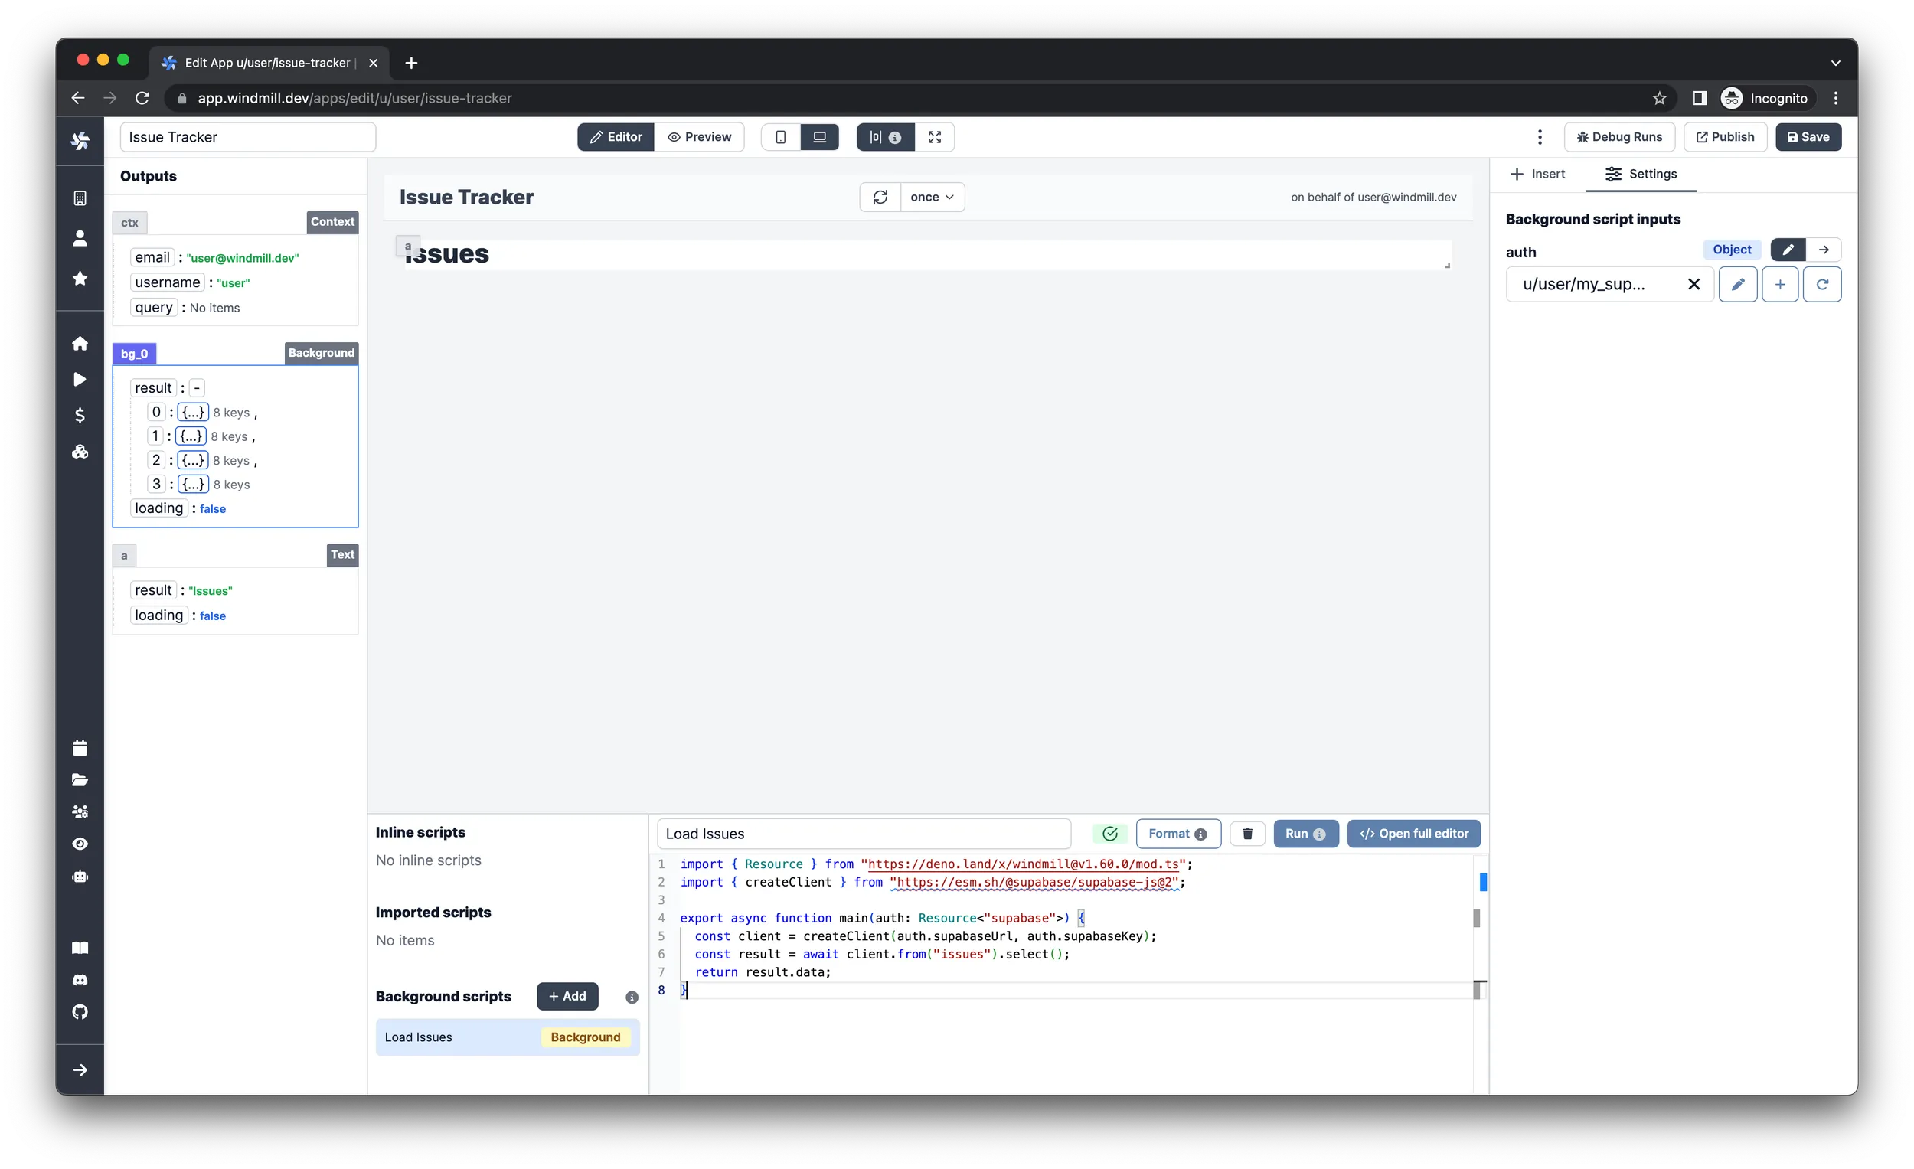
Task: Reload resources with the refresh icon beside auth
Action: [x=1821, y=284]
